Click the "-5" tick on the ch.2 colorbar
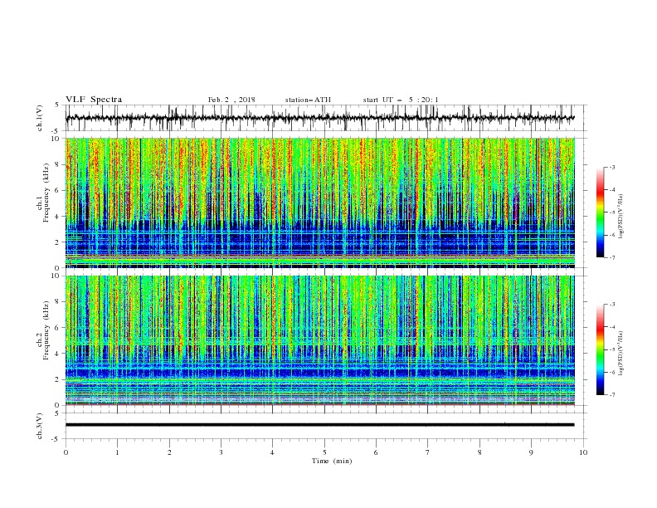Image resolution: width=657 pixels, height=508 pixels. [611, 349]
